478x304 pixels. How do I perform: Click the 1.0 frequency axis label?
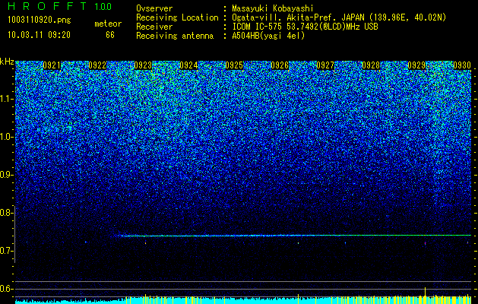(7, 138)
